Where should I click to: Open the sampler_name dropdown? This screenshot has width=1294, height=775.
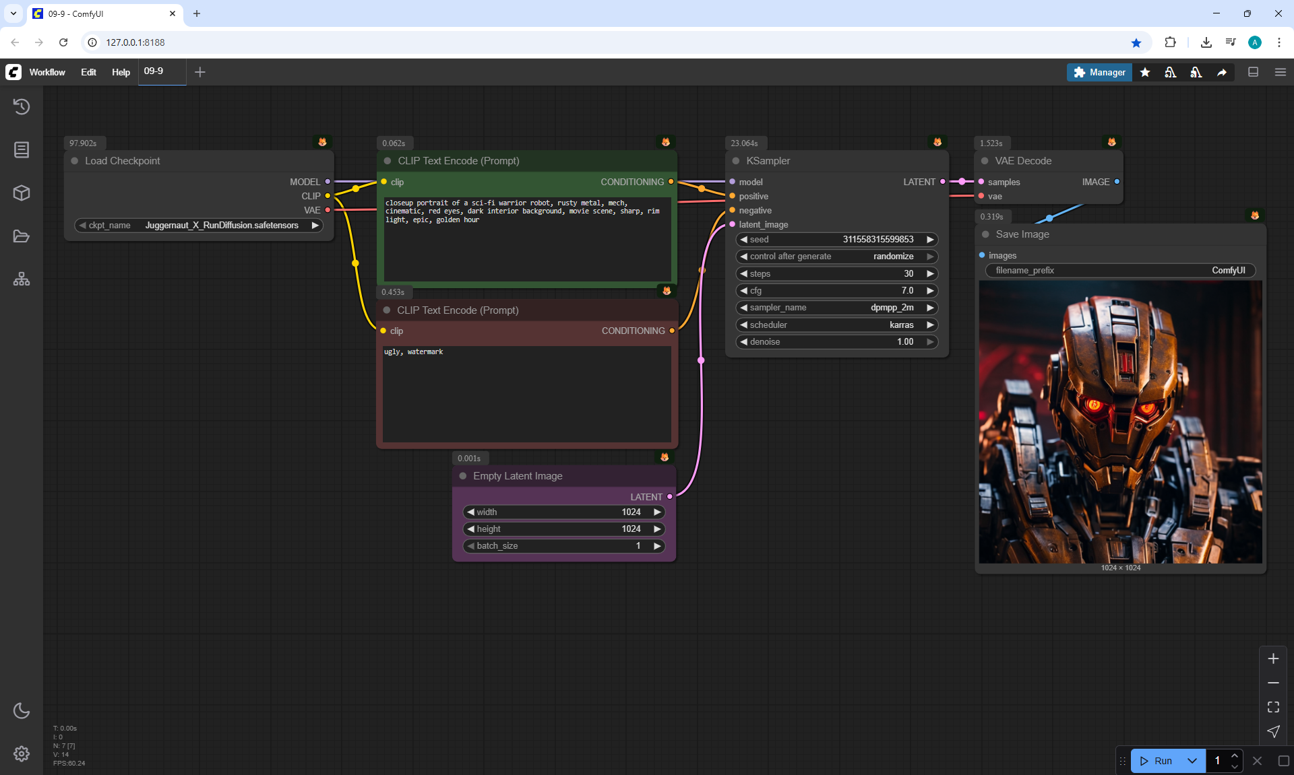[836, 308]
